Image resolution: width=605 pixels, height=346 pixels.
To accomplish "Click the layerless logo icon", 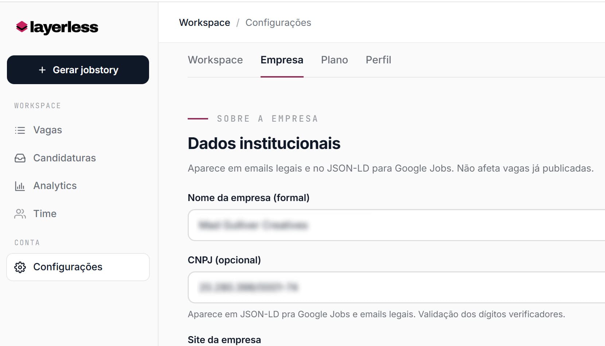I will click(x=22, y=27).
